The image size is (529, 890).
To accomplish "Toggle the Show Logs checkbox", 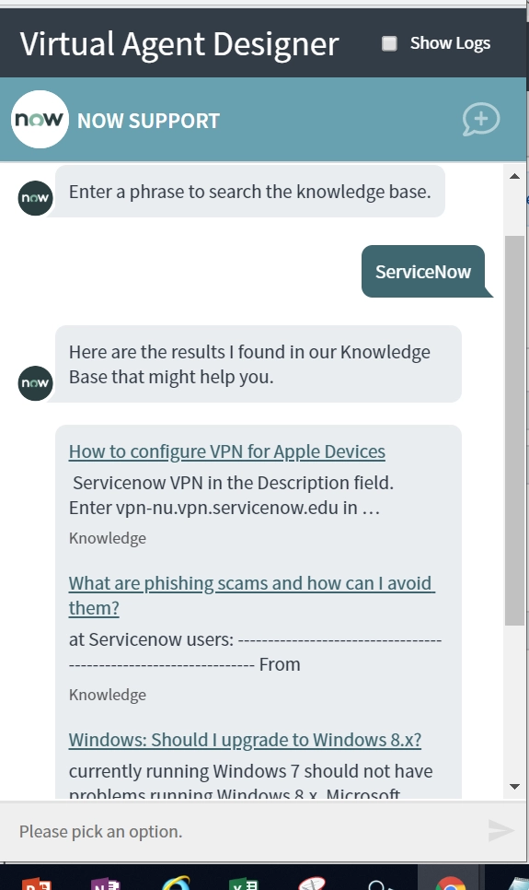I will [x=389, y=43].
